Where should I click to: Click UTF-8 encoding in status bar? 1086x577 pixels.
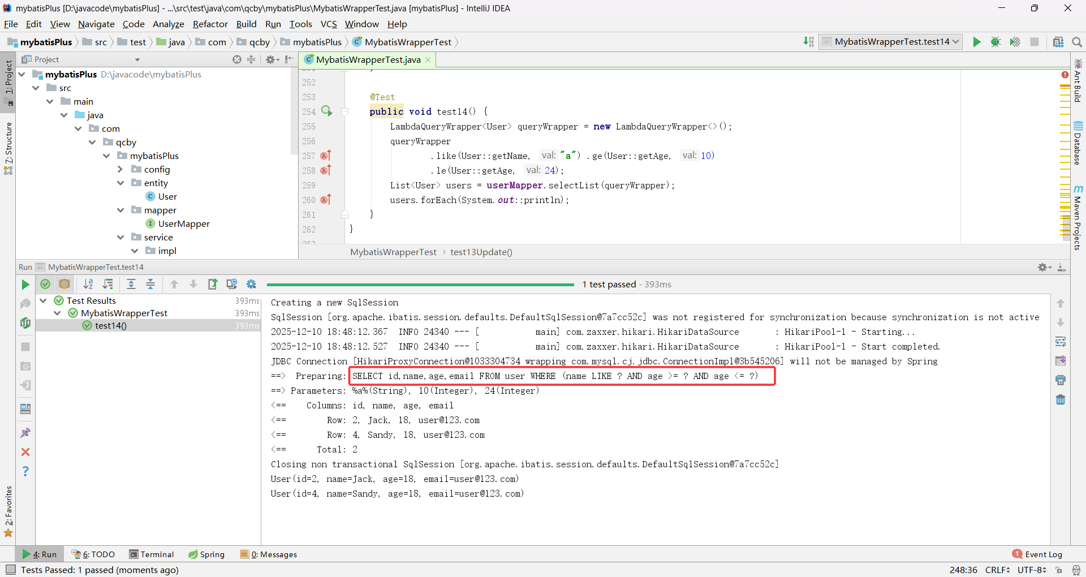click(x=1032, y=570)
